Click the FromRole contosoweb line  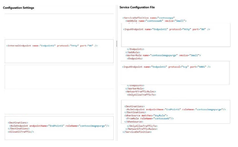[x=149, y=119]
